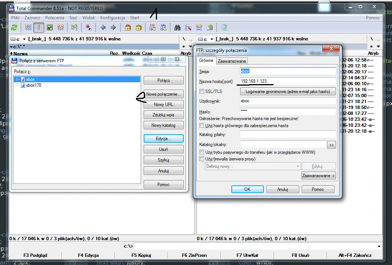Click the red star toolbar icon

(88, 27)
